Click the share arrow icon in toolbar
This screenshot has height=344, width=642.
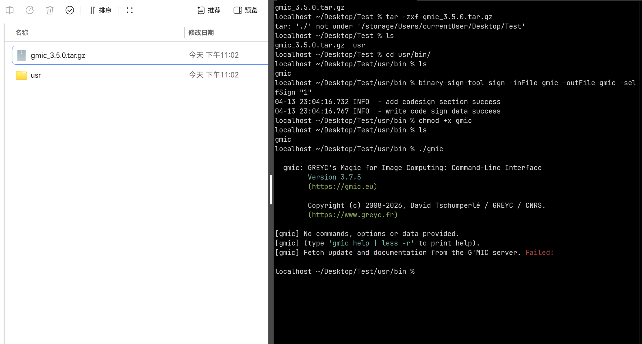pos(30,10)
